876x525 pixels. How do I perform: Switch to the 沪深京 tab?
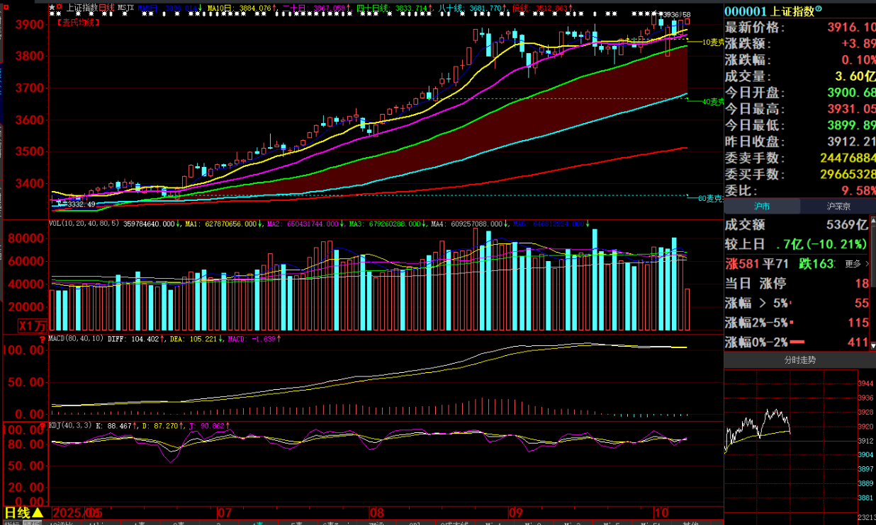(838, 207)
